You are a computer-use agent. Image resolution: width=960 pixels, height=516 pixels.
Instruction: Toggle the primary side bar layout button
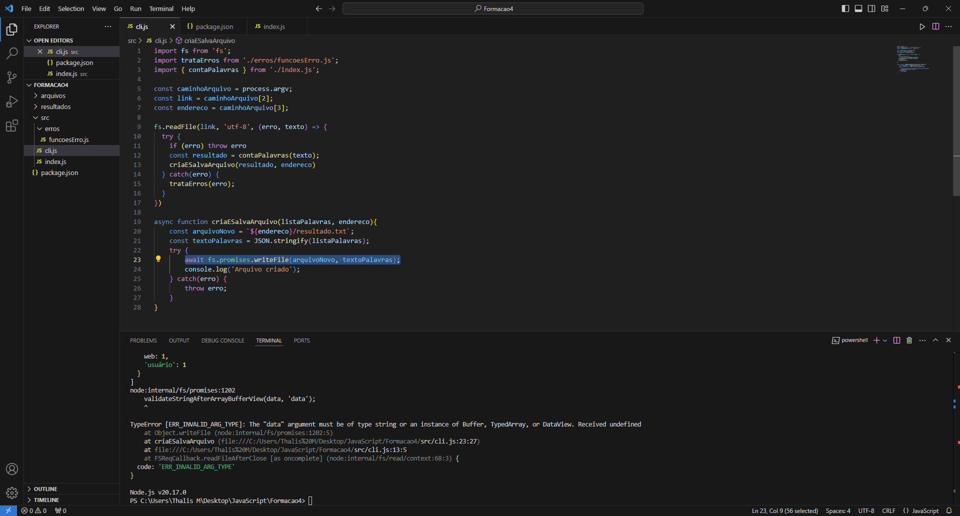(x=845, y=8)
